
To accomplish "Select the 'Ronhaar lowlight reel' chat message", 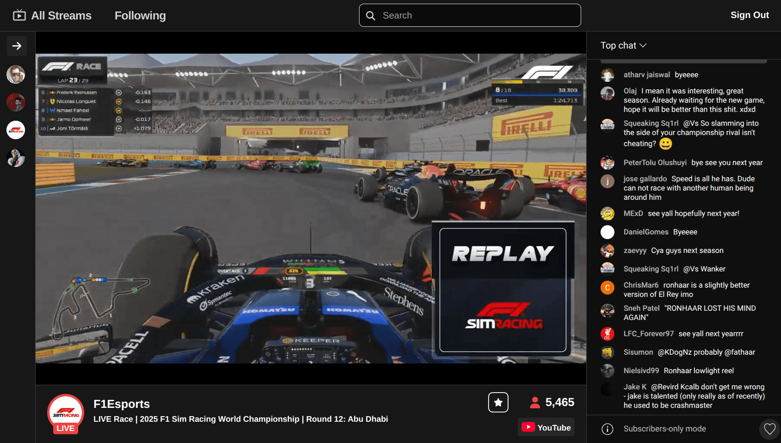I will click(x=699, y=371).
